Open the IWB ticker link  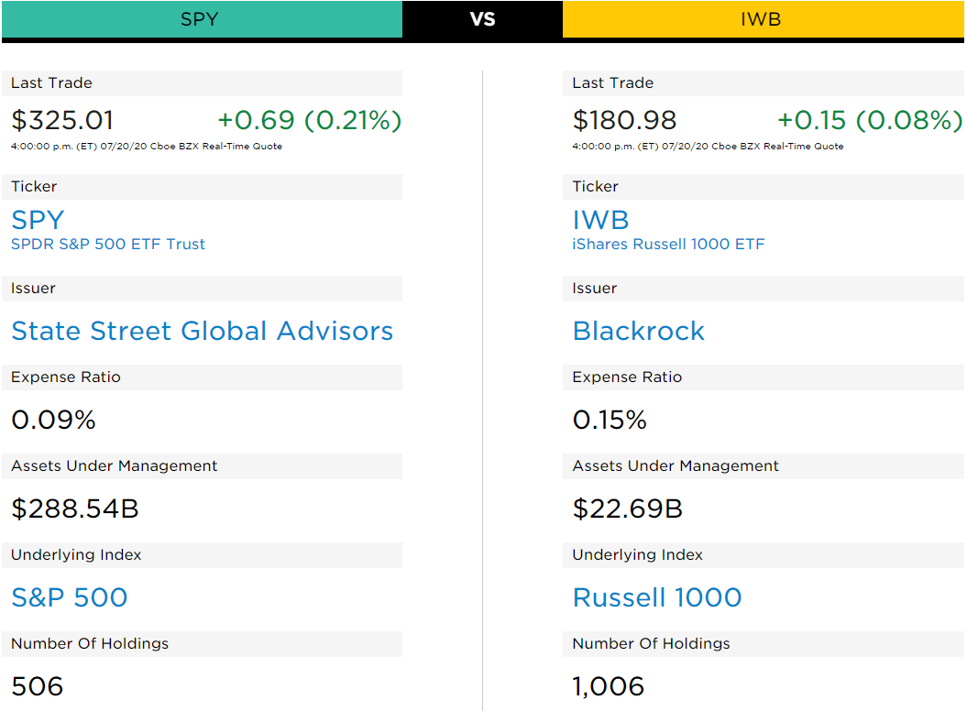(600, 220)
